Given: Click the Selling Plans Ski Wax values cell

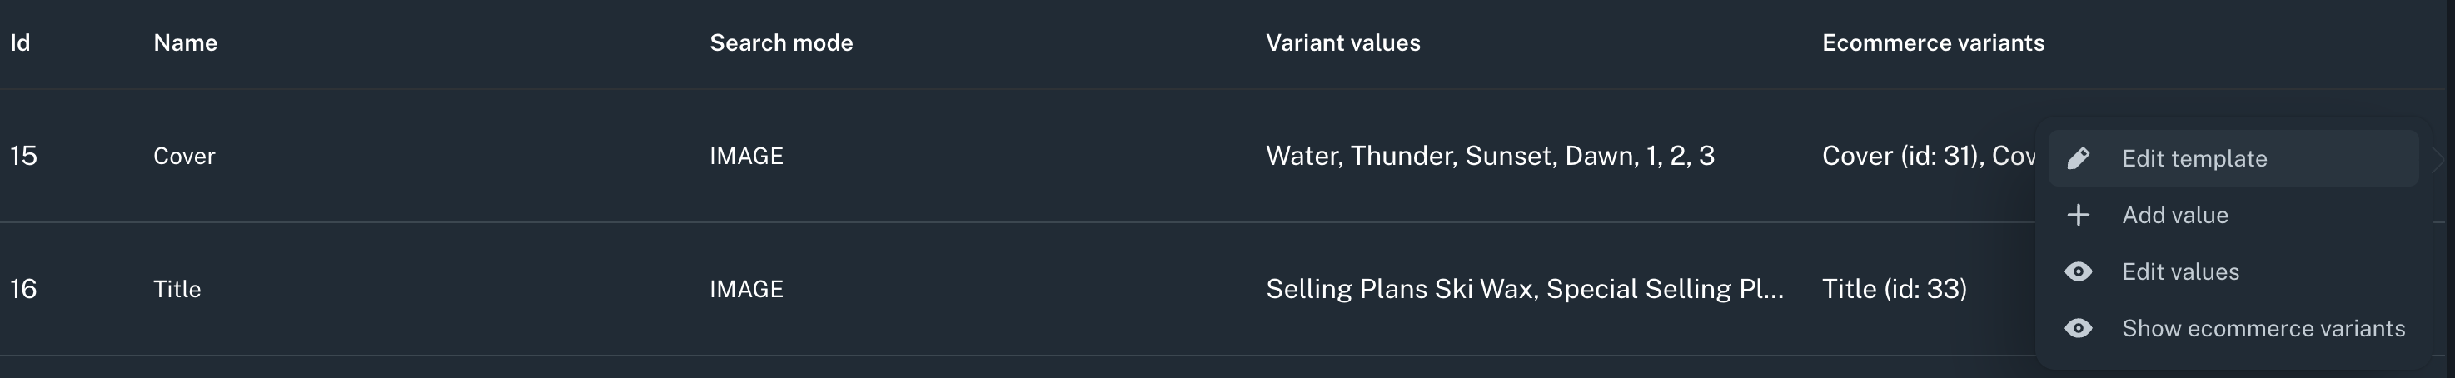Looking at the screenshot, I should pyautogui.click(x=1525, y=290).
